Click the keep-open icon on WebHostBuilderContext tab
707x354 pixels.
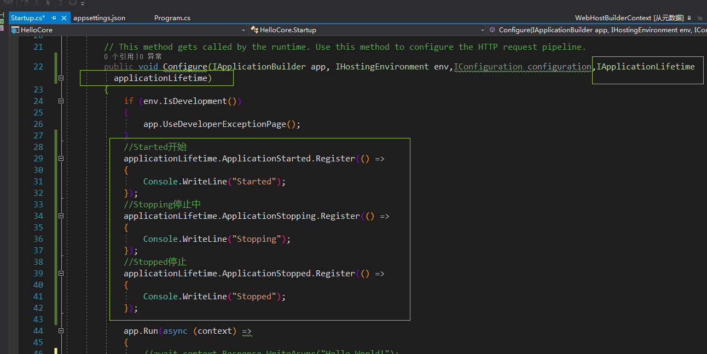click(699, 18)
